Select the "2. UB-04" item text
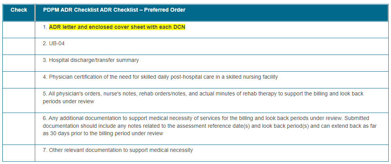This screenshot has height=164, width=391. [54, 44]
